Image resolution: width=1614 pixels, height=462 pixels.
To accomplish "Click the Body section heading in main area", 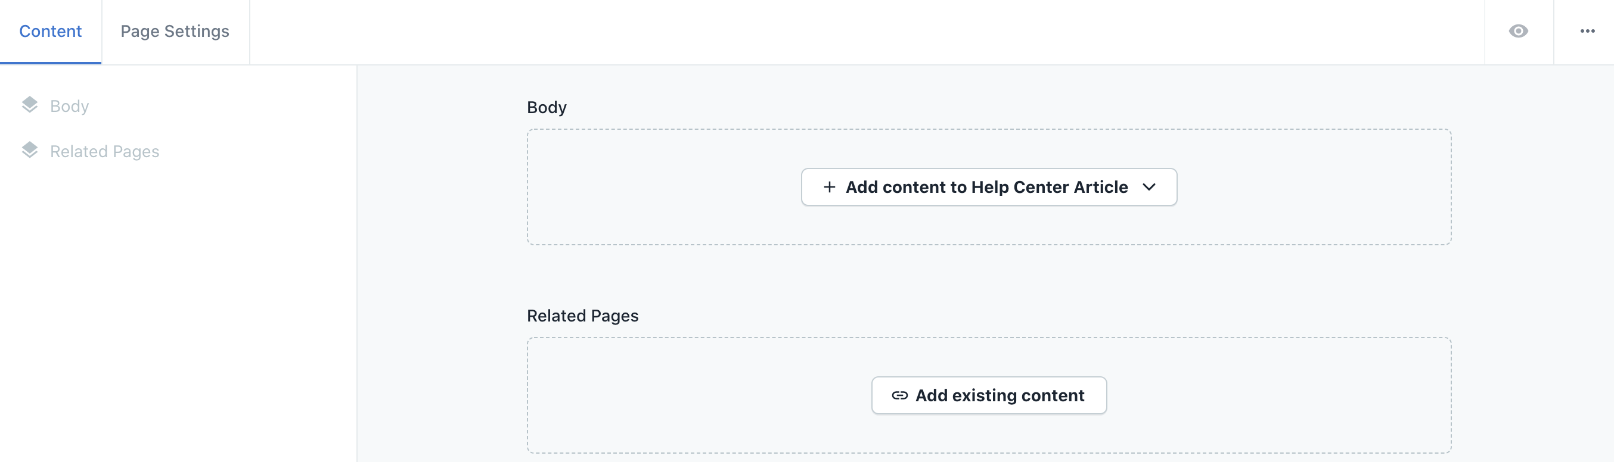I will pos(547,108).
